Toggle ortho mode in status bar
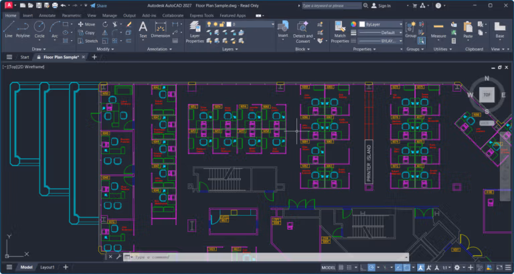 363,267
